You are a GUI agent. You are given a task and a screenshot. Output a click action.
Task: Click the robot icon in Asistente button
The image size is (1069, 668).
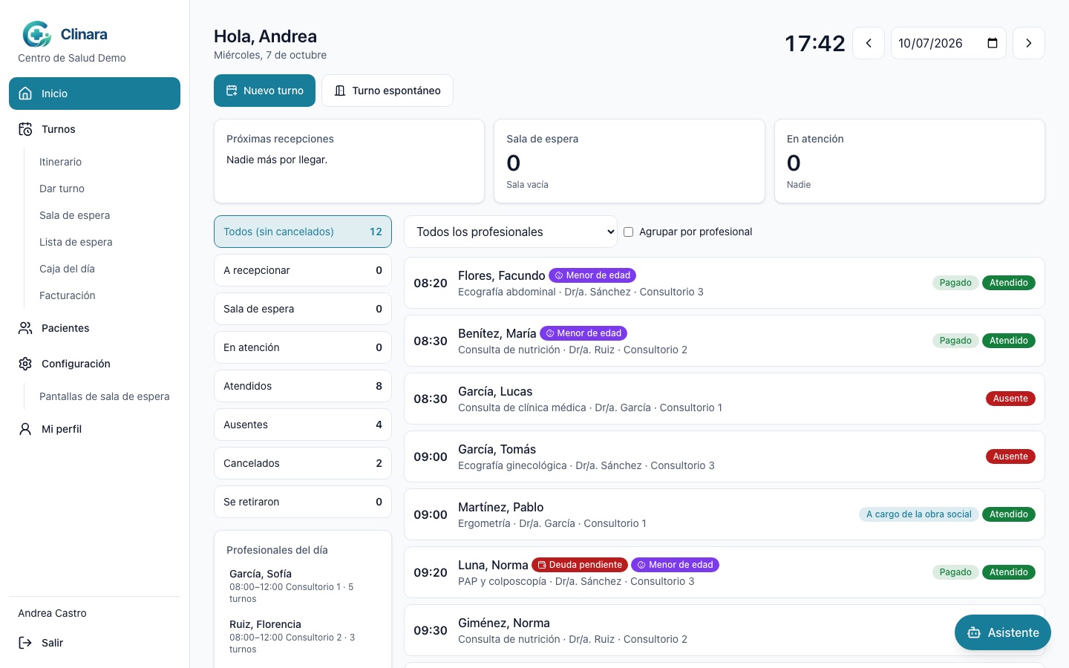(974, 633)
